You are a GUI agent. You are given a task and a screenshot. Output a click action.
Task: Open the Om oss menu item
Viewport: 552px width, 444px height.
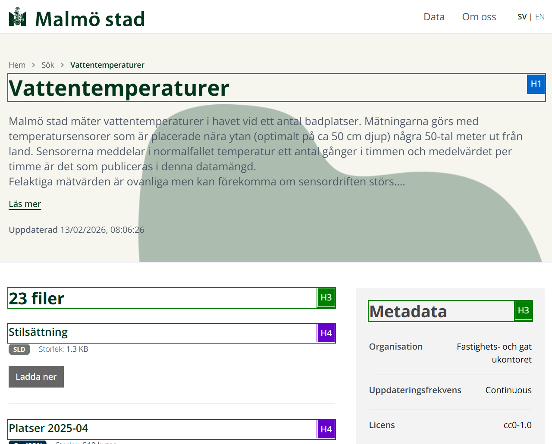tap(479, 17)
